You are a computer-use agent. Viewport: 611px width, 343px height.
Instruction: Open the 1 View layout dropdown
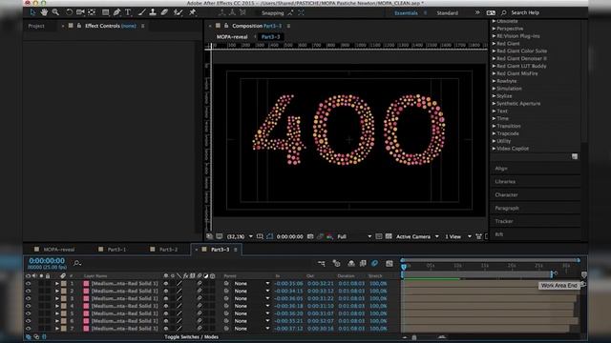click(x=458, y=236)
